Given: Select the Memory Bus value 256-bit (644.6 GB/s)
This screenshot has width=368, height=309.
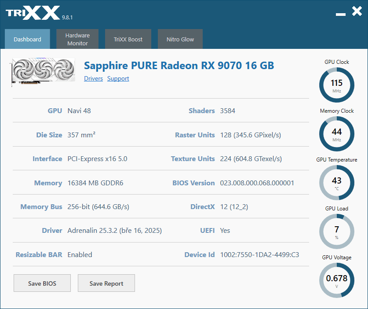Looking at the screenshot, I should 98,207.
